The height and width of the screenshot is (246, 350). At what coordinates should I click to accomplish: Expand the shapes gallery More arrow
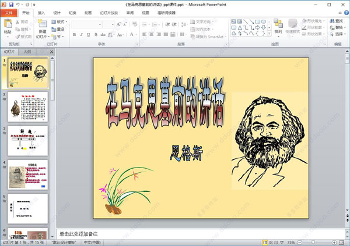coord(269,34)
